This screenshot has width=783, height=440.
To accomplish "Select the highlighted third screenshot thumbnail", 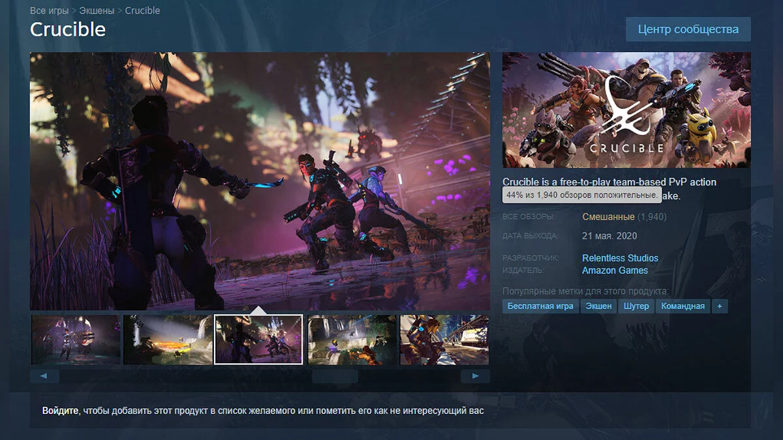I will pos(259,340).
